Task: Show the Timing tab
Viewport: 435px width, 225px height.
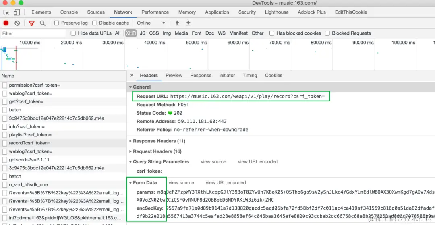Action: click(250, 76)
